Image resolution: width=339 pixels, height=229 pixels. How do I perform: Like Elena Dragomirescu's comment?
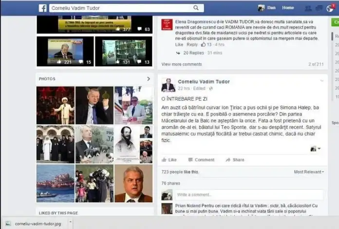[179, 45]
